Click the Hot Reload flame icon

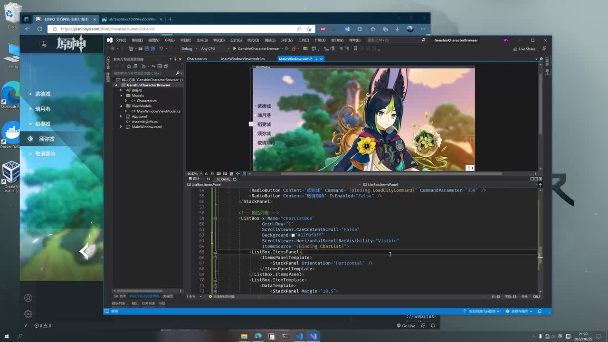point(294,48)
